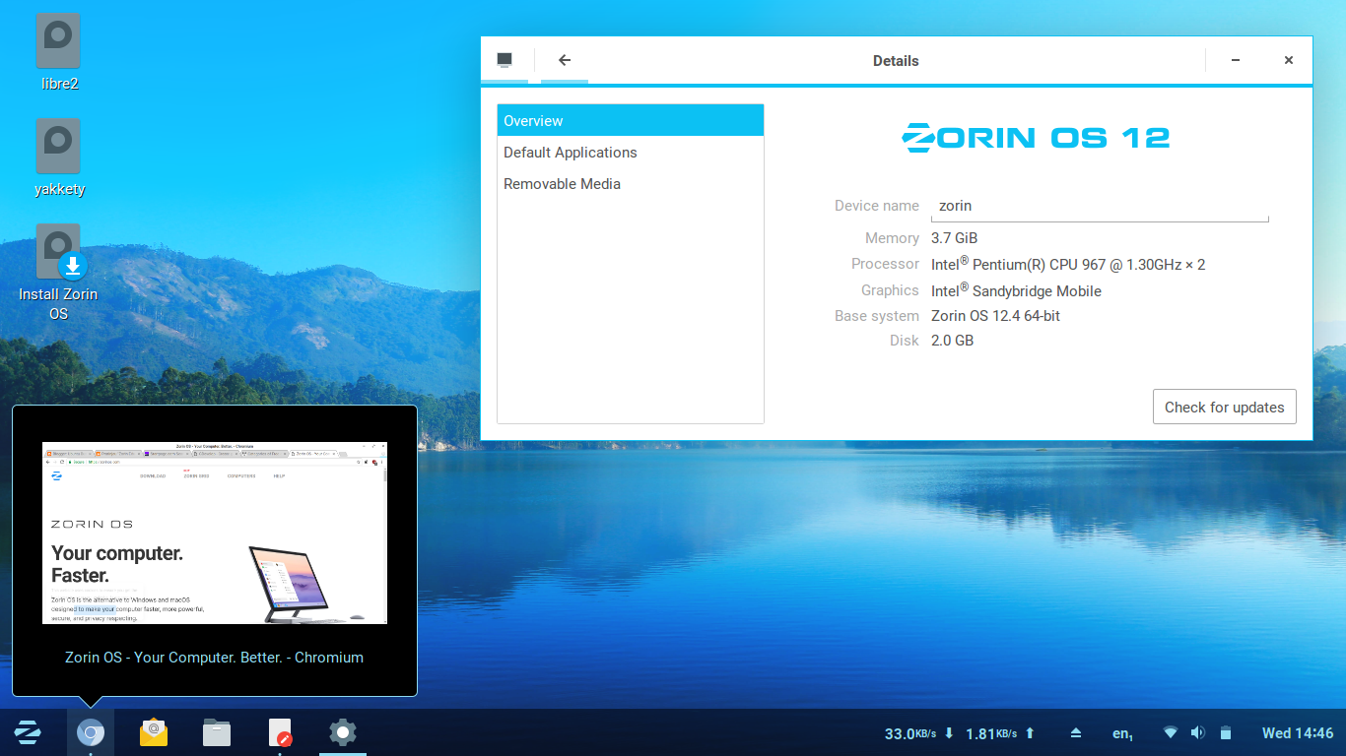
Task: Open the Zorin start menu
Action: pyautogui.click(x=28, y=732)
